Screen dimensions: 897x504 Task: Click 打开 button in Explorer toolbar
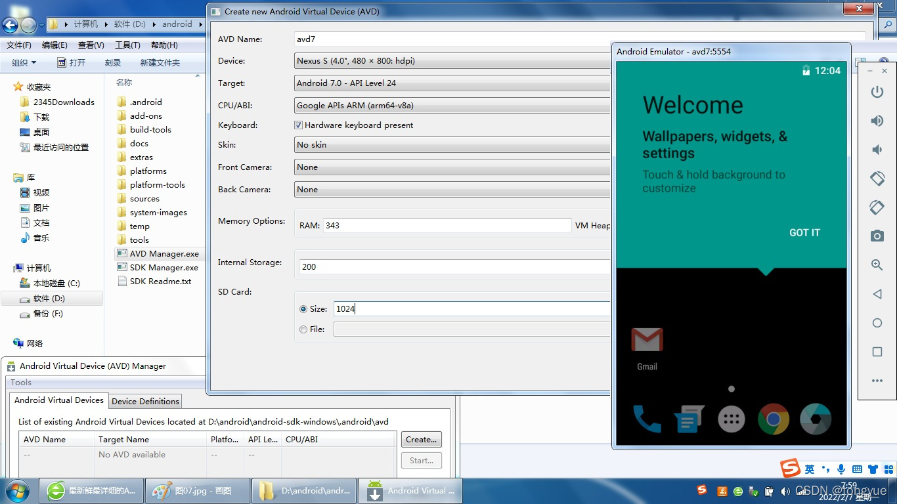(x=72, y=62)
